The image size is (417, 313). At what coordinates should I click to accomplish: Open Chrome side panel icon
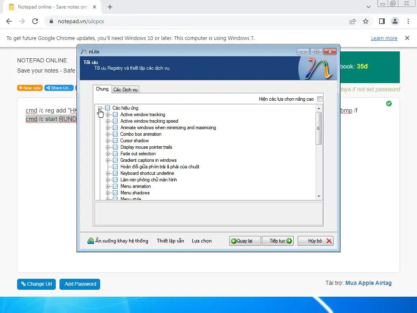[382, 21]
